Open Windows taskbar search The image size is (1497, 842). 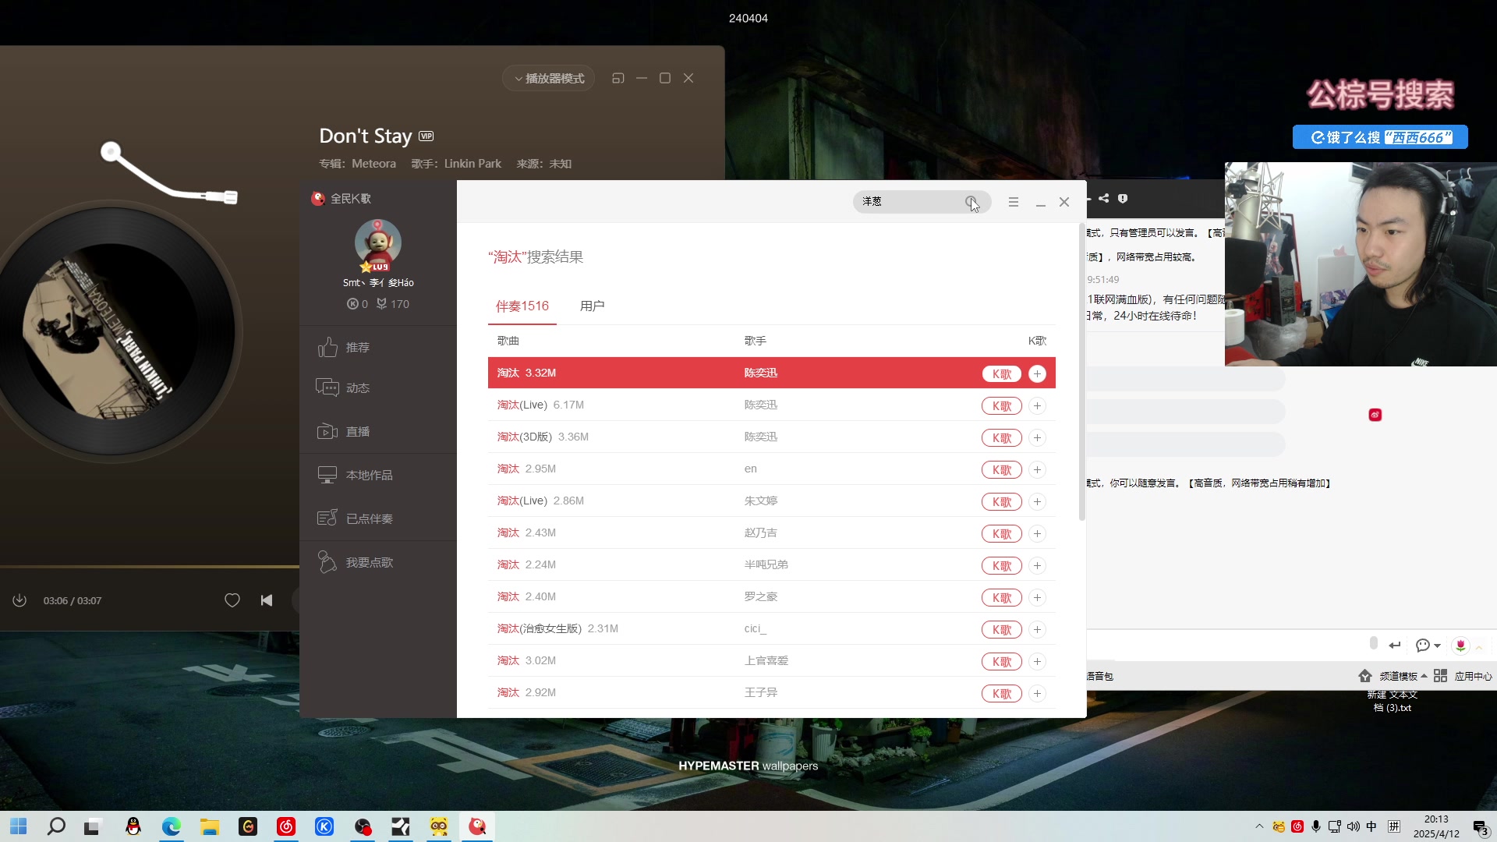coord(56,826)
